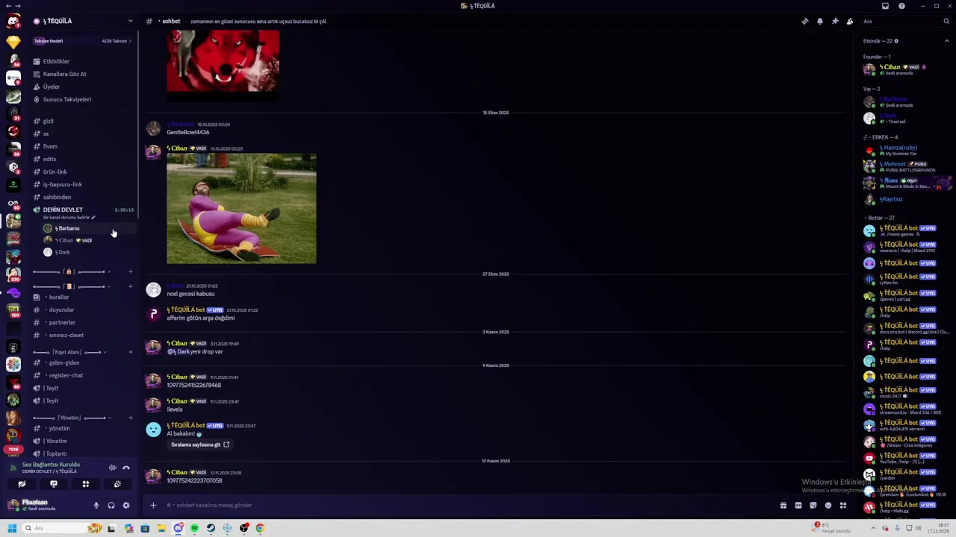This screenshot has width=956, height=537.
Task: Open Google Chrome from the taskbar
Action: pos(260,528)
